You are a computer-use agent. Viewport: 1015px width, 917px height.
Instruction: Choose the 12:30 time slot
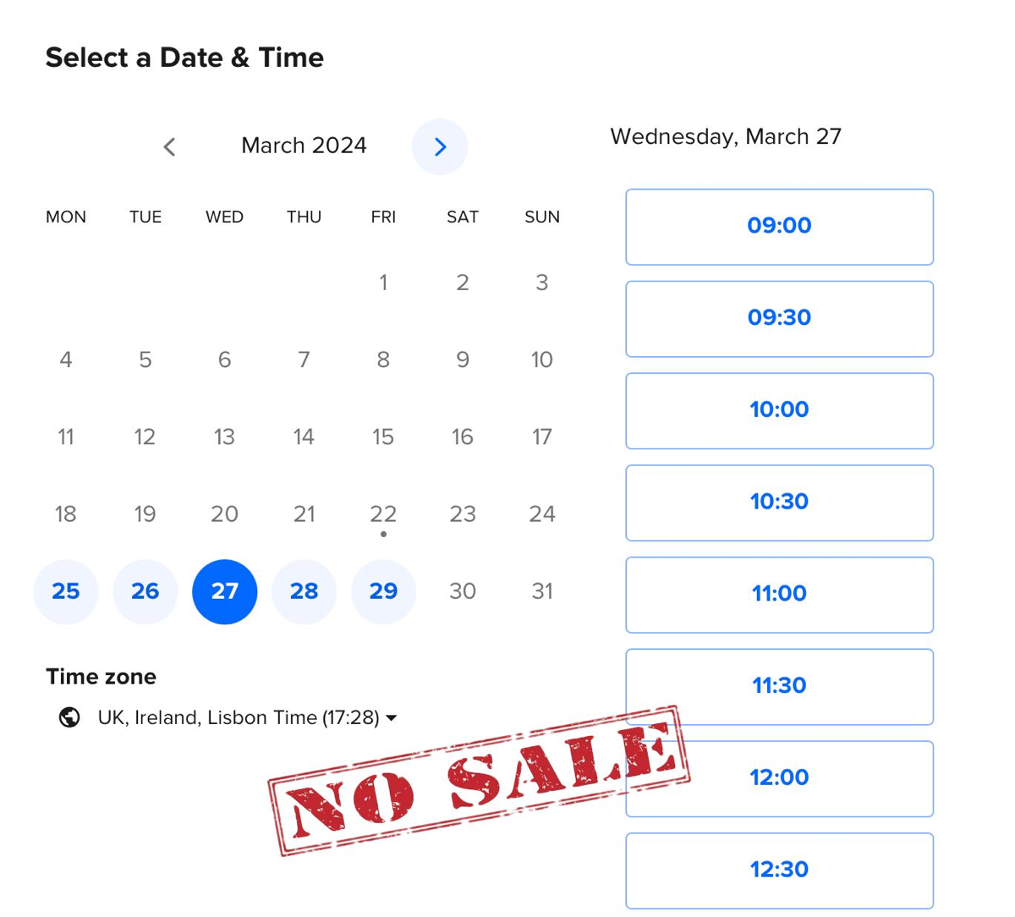[779, 870]
